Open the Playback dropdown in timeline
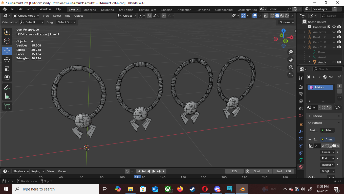Viewport: 344px width, 194px height. point(20,171)
